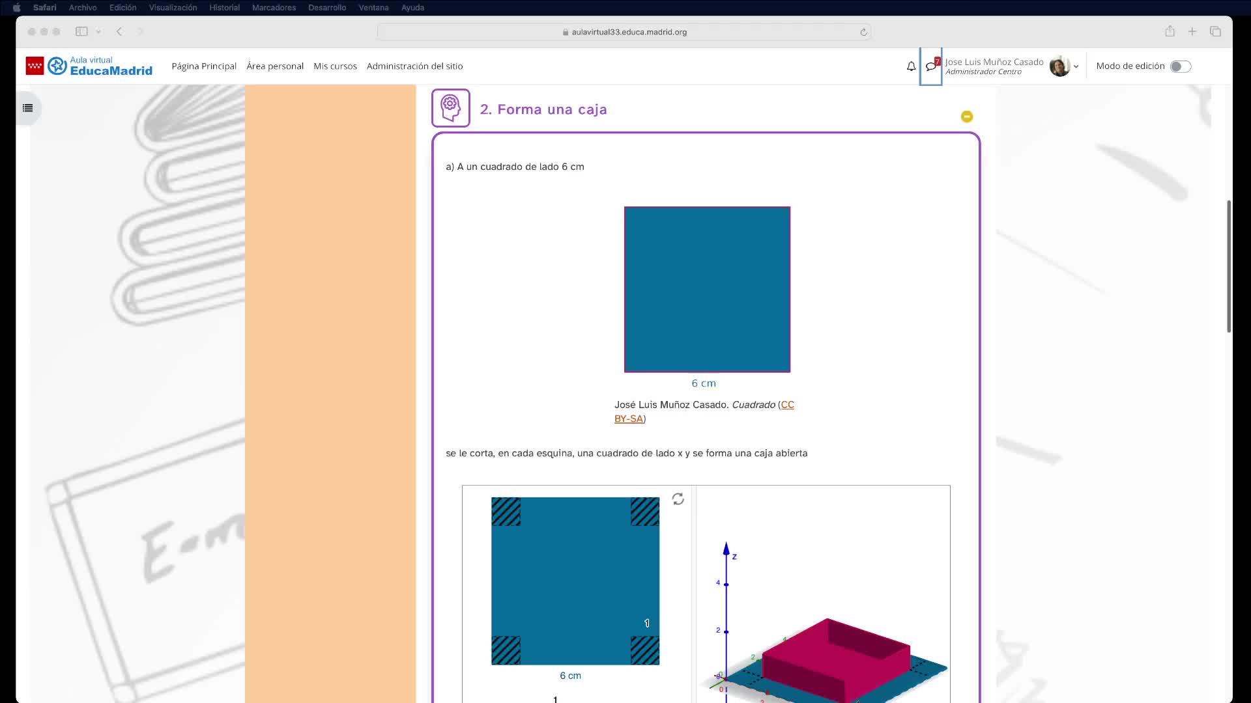Open a new Safari tab plus icon
The width and height of the screenshot is (1251, 703).
[x=1192, y=31]
